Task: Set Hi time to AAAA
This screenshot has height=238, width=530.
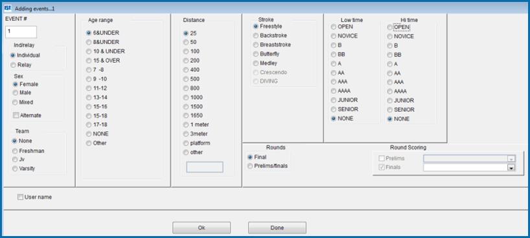Action: click(397, 91)
